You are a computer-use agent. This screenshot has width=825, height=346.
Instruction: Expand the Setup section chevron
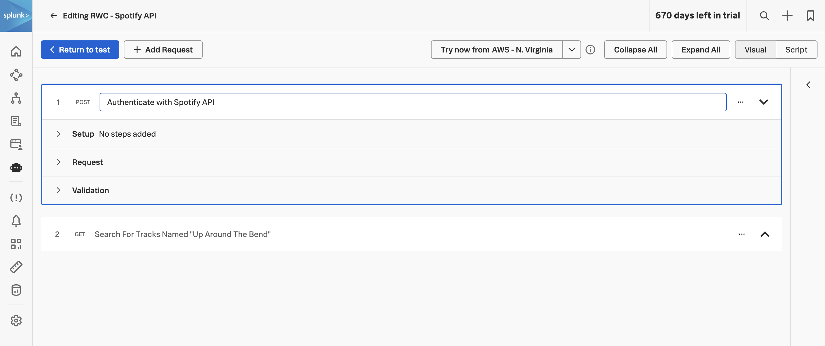pos(58,133)
